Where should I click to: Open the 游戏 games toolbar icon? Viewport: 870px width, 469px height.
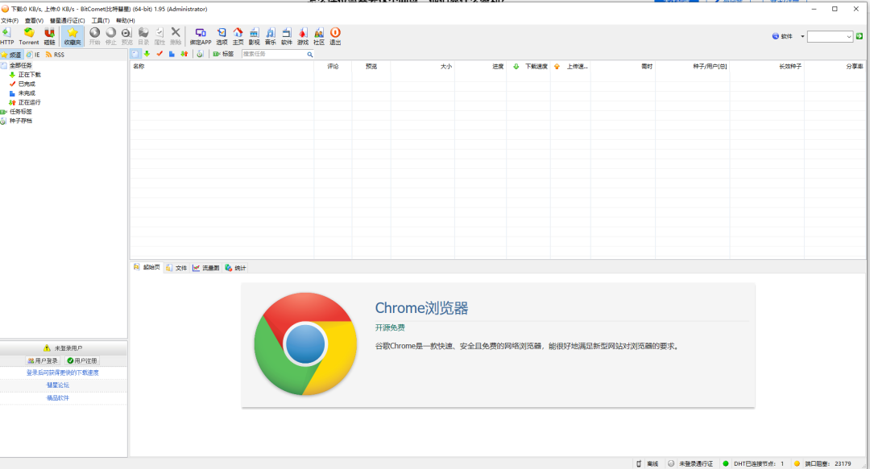pos(302,36)
